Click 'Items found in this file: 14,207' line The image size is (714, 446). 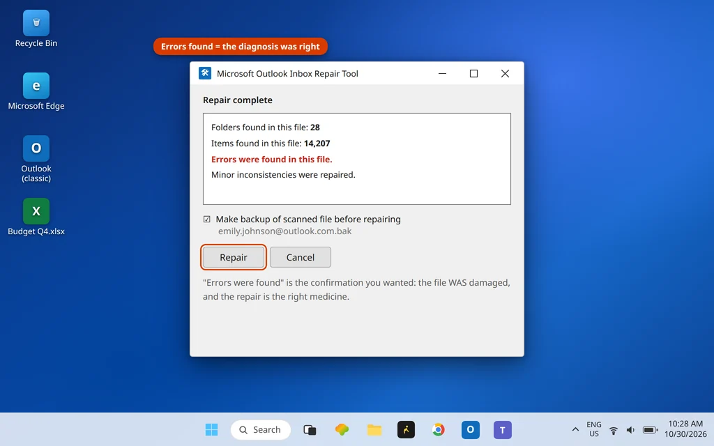(x=271, y=144)
